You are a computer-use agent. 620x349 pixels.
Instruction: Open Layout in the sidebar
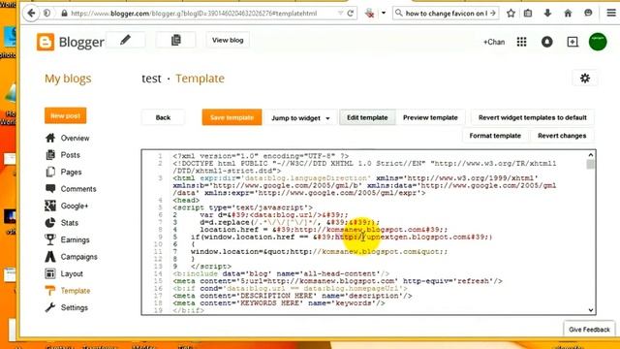tap(72, 273)
